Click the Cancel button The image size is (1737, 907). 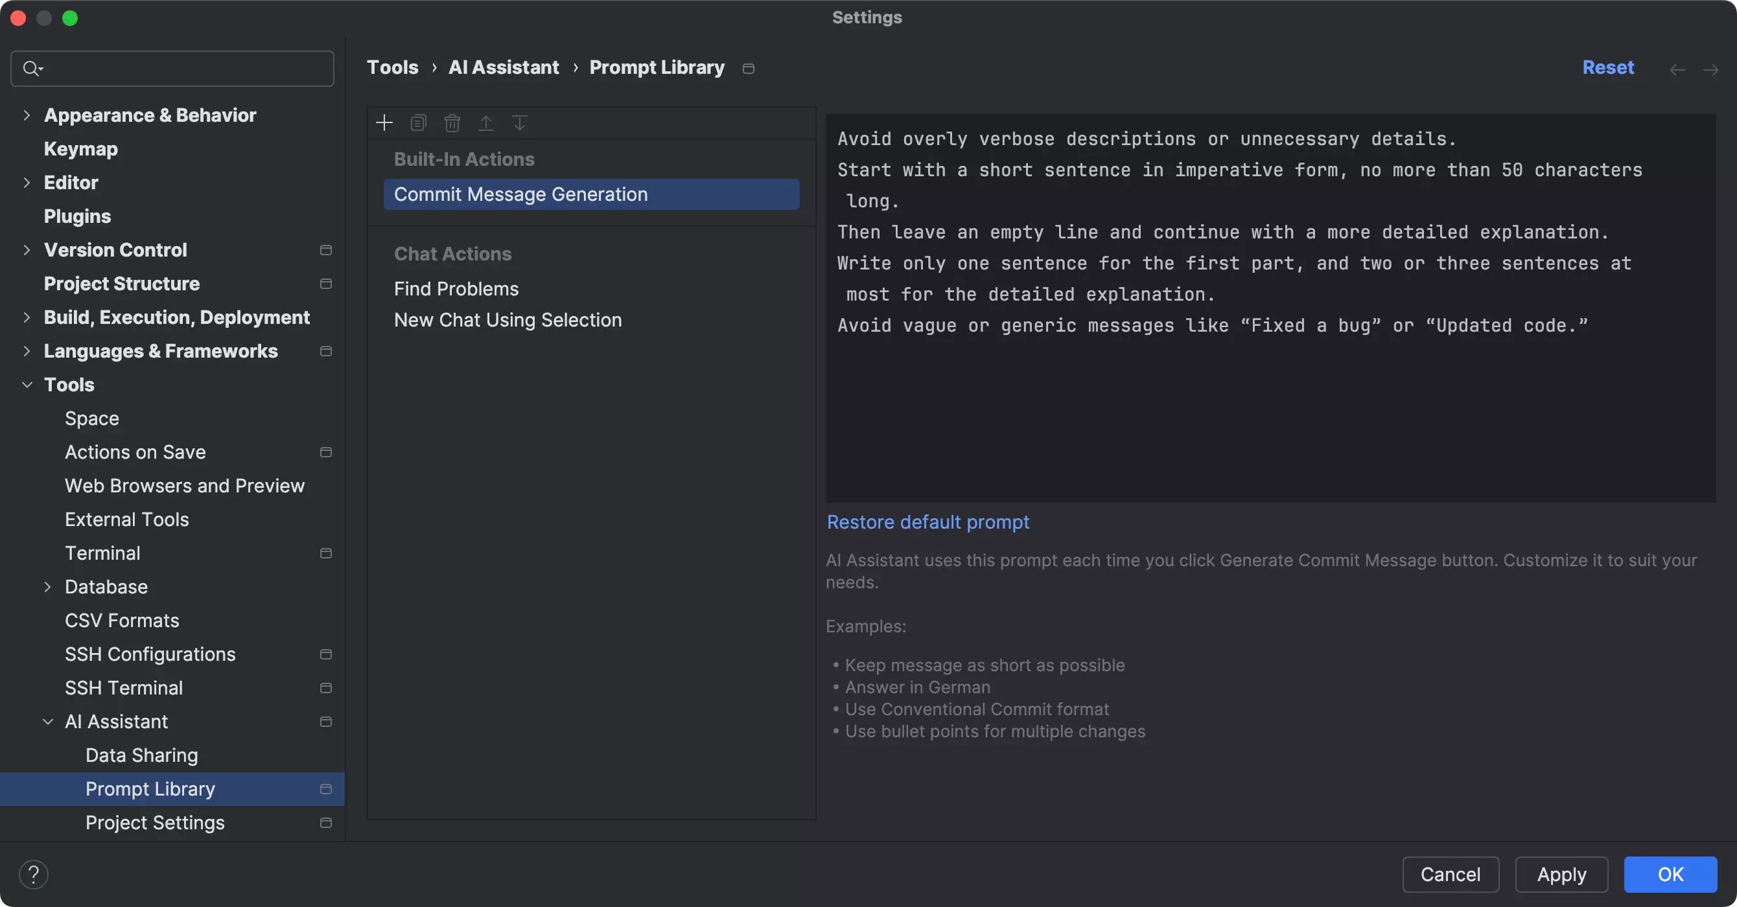1451,875
